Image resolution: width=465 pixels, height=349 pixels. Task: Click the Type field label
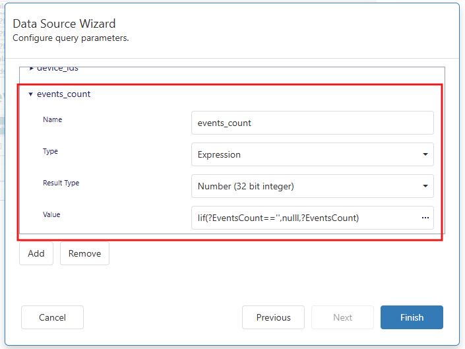51,151
